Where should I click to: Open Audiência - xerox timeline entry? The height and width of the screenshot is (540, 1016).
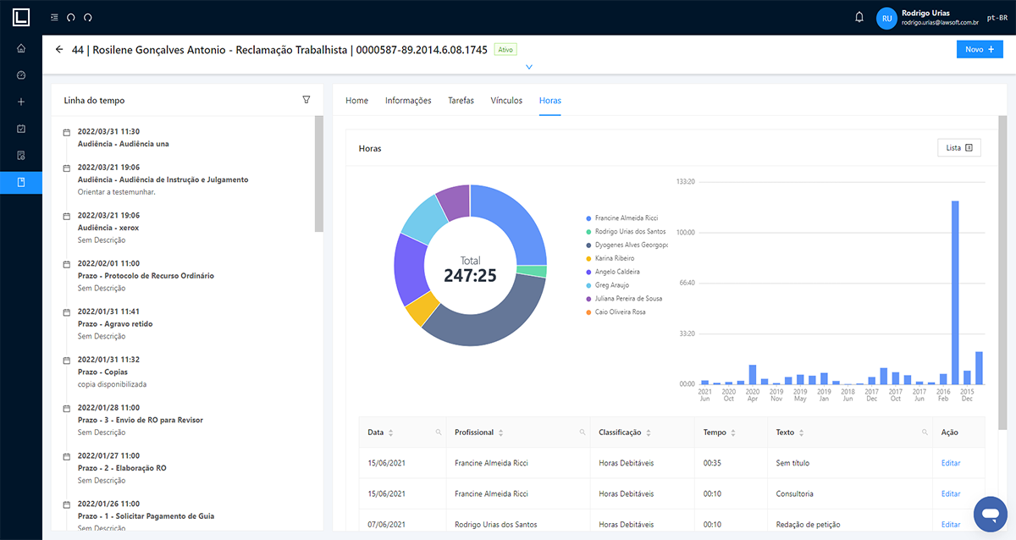coord(108,228)
